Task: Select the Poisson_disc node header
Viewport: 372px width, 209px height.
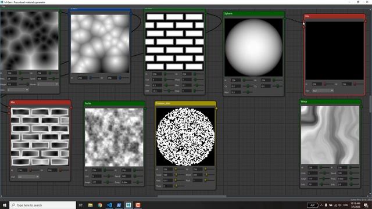Action: 185,103
